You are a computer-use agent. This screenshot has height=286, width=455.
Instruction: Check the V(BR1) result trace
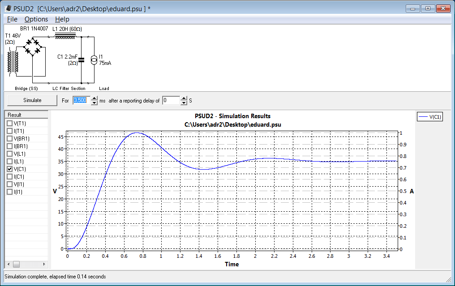(x=9, y=138)
